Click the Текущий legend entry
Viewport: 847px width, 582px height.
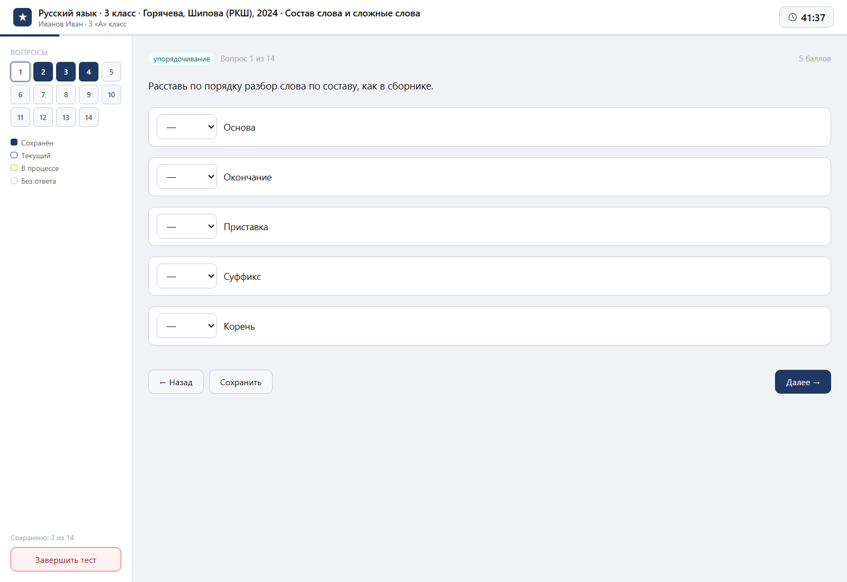tap(31, 156)
